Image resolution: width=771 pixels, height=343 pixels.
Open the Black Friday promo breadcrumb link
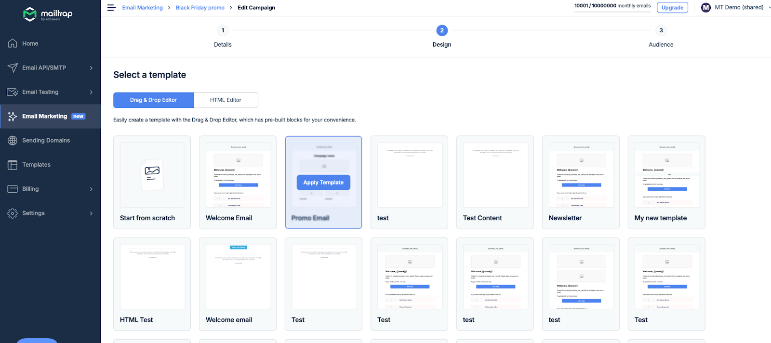tap(200, 8)
